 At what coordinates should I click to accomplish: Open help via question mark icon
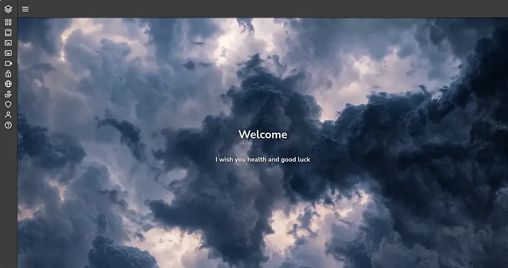point(8,125)
